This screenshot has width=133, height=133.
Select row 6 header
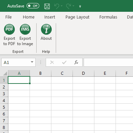[4, 114]
